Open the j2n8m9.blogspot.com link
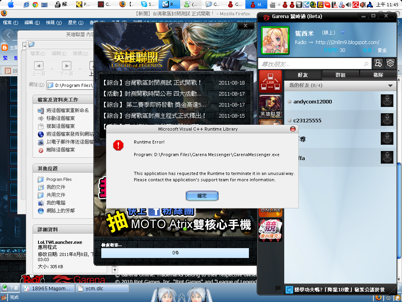 click(x=347, y=42)
